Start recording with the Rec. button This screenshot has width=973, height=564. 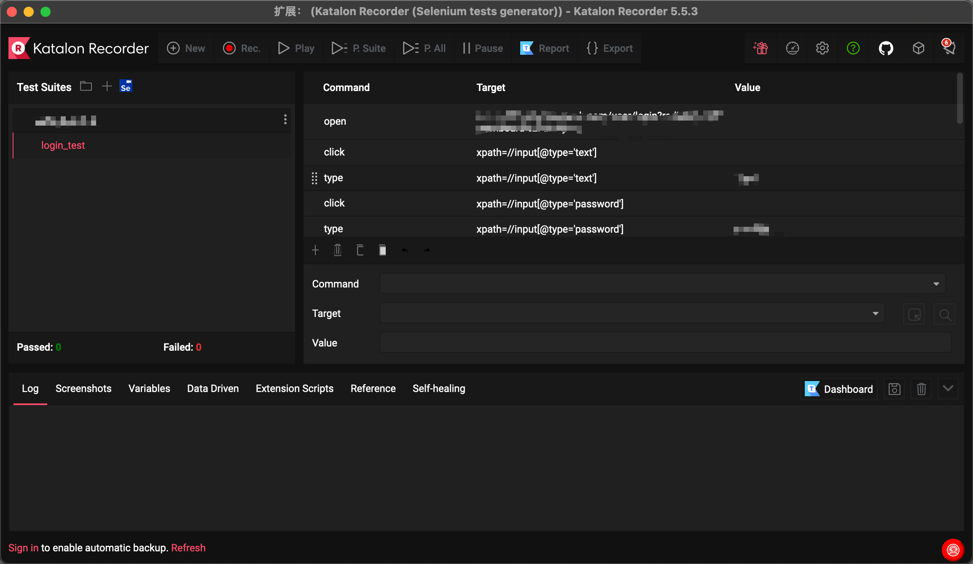click(x=242, y=48)
